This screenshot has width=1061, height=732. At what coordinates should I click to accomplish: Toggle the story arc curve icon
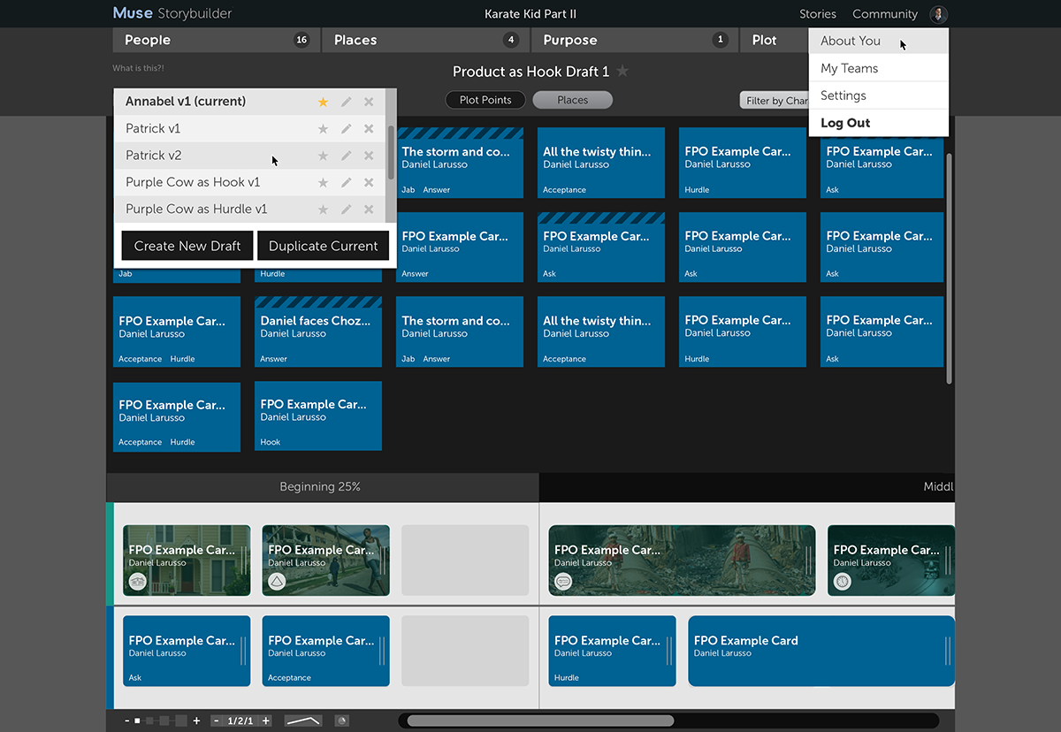(302, 721)
